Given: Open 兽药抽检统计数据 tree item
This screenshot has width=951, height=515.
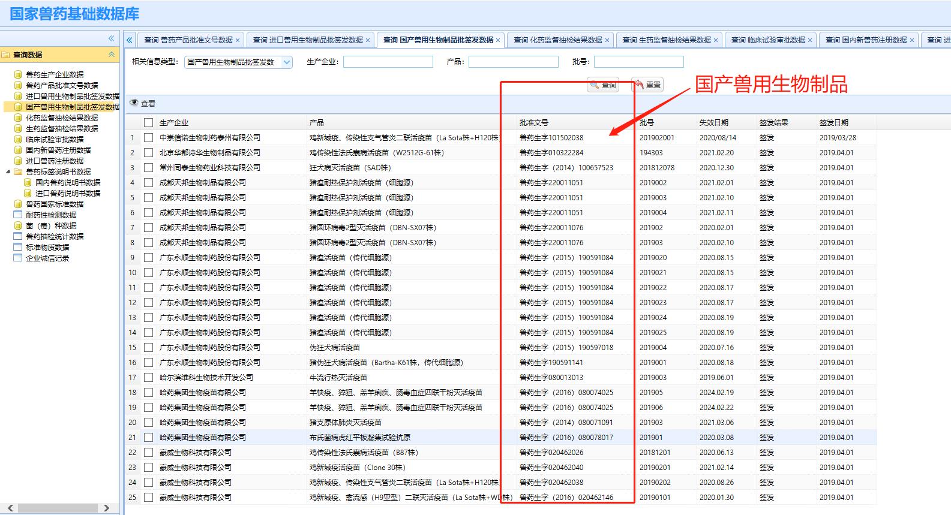Looking at the screenshot, I should point(55,236).
